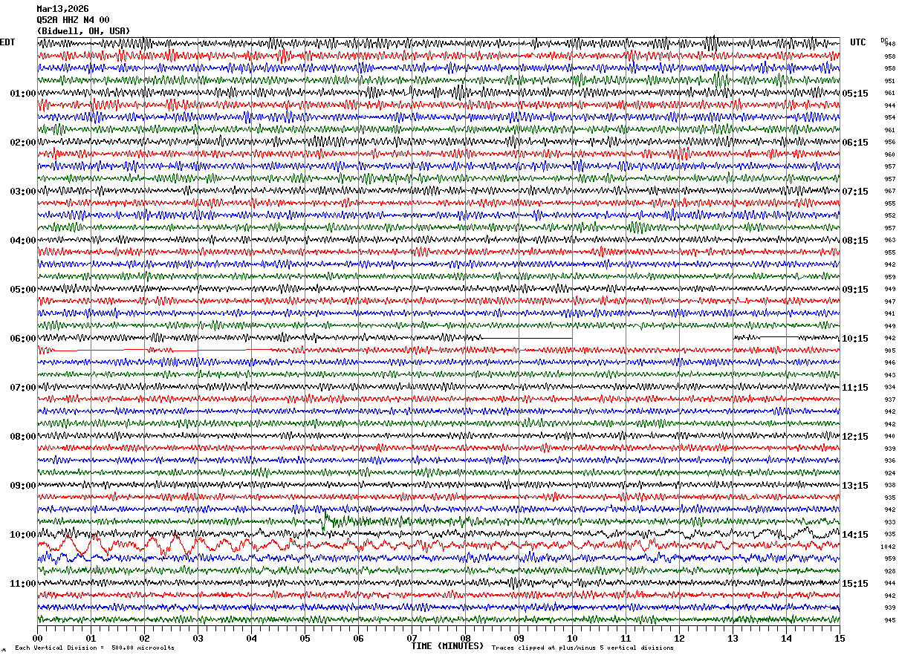This screenshot has height=658, width=899.
Task: Click DC offset value "967"
Action: [890, 191]
